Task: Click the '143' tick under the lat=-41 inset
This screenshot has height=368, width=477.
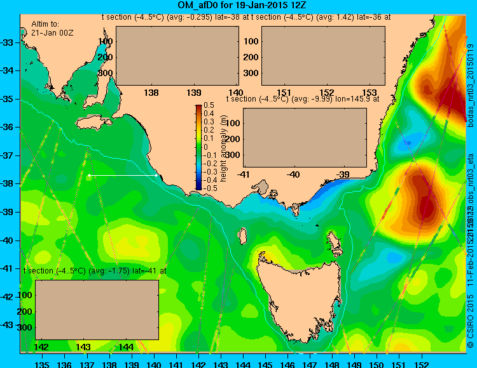Action: [83, 347]
